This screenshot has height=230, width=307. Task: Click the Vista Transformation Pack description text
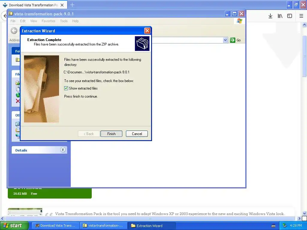pyautogui.click(x=170, y=214)
